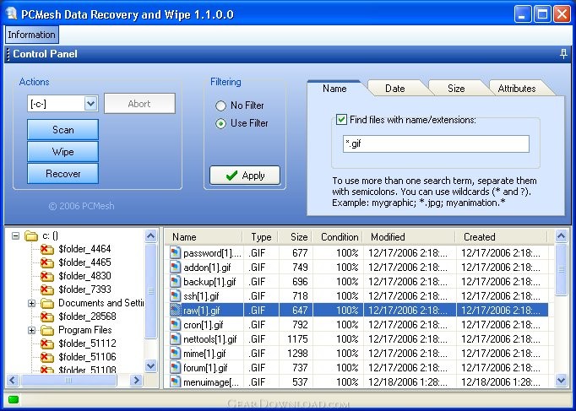Image resolution: width=576 pixels, height=411 pixels.
Task: Click the file icon next to forum[1].gif
Action: [x=176, y=368]
